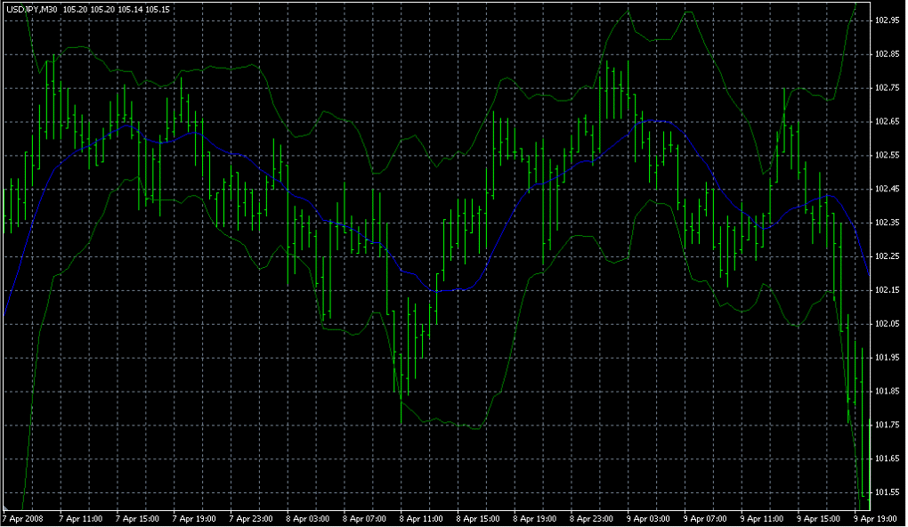Image resolution: width=908 pixels, height=527 pixels.
Task: Click the 102.95 price scale label
Action: click(888, 20)
